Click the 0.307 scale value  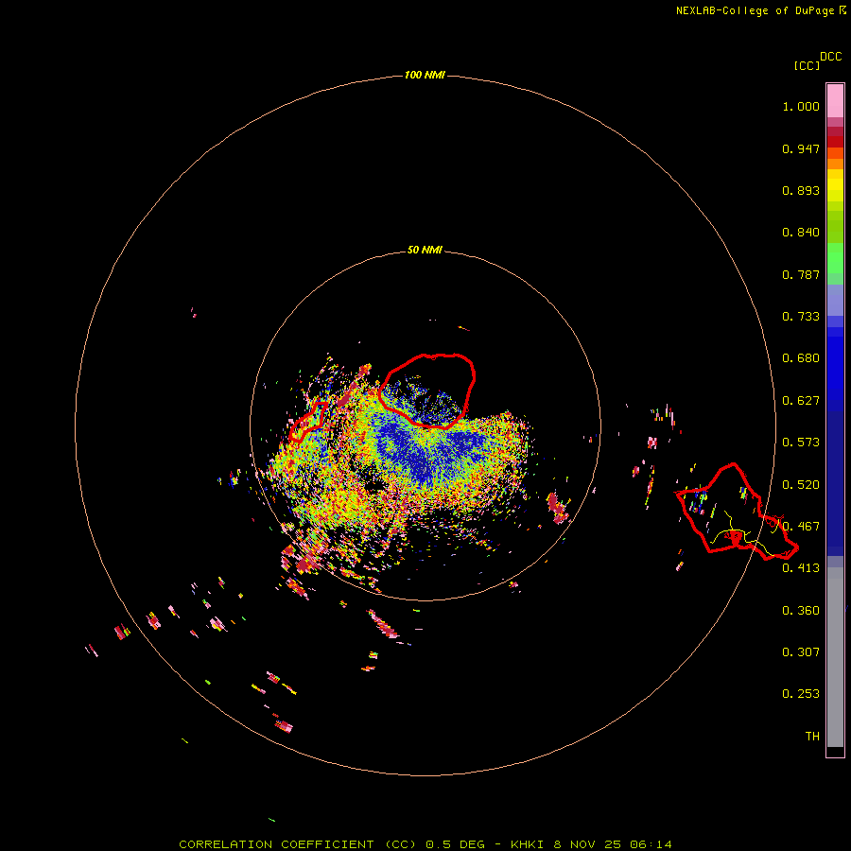click(801, 652)
